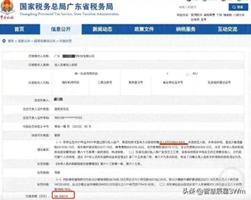
Task: Select the 纳税服务 navigation tab
Action: 186,29
